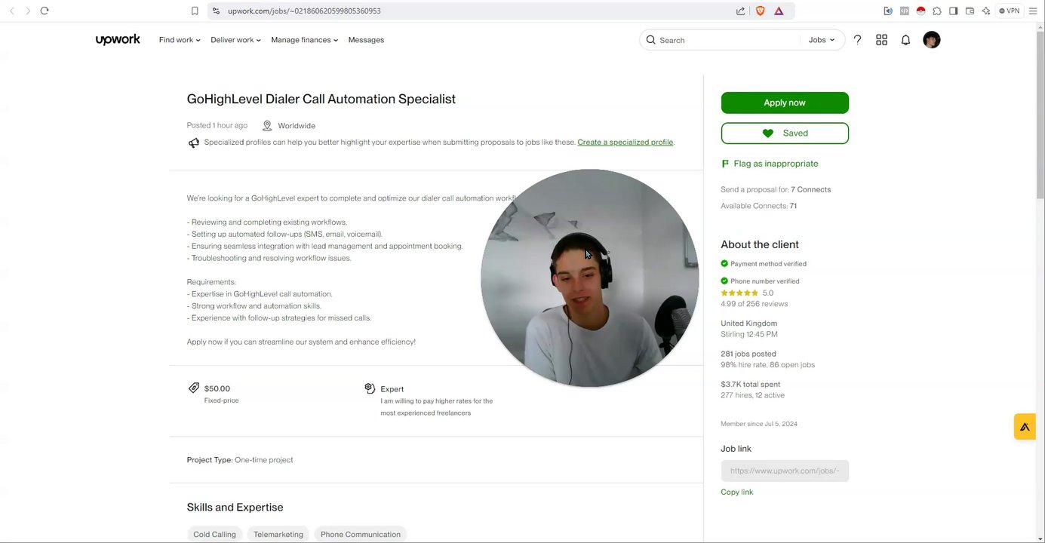Open the notifications bell
Viewport: 1045px width, 543px height.
click(x=905, y=40)
